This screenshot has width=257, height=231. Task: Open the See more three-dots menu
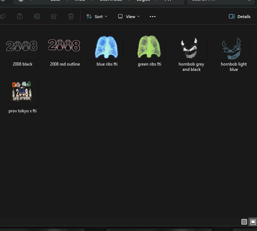(153, 16)
